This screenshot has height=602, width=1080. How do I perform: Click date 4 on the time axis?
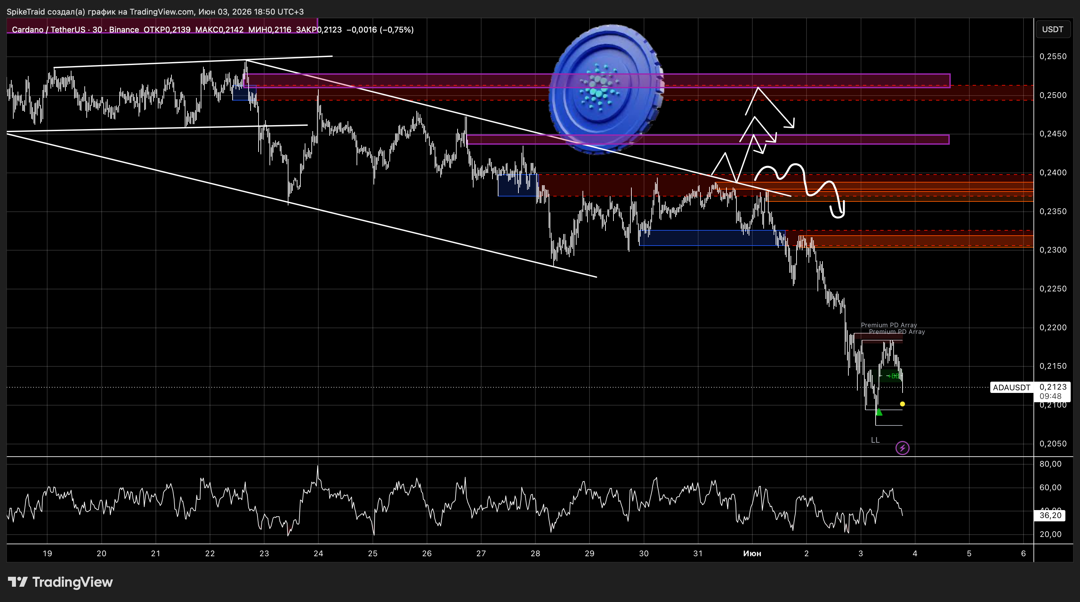(915, 554)
